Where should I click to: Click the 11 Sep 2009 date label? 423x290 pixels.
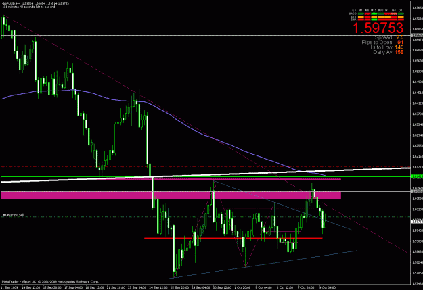tap(9, 287)
